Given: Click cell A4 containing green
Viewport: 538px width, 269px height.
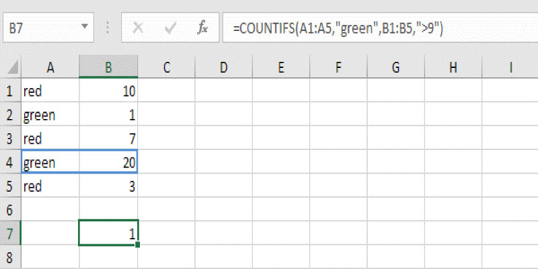Looking at the screenshot, I should point(50,162).
